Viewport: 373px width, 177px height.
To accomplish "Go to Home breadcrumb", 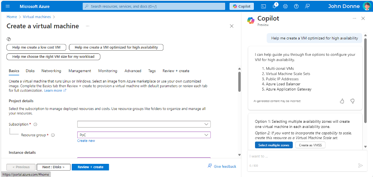I will tap(12, 17).
